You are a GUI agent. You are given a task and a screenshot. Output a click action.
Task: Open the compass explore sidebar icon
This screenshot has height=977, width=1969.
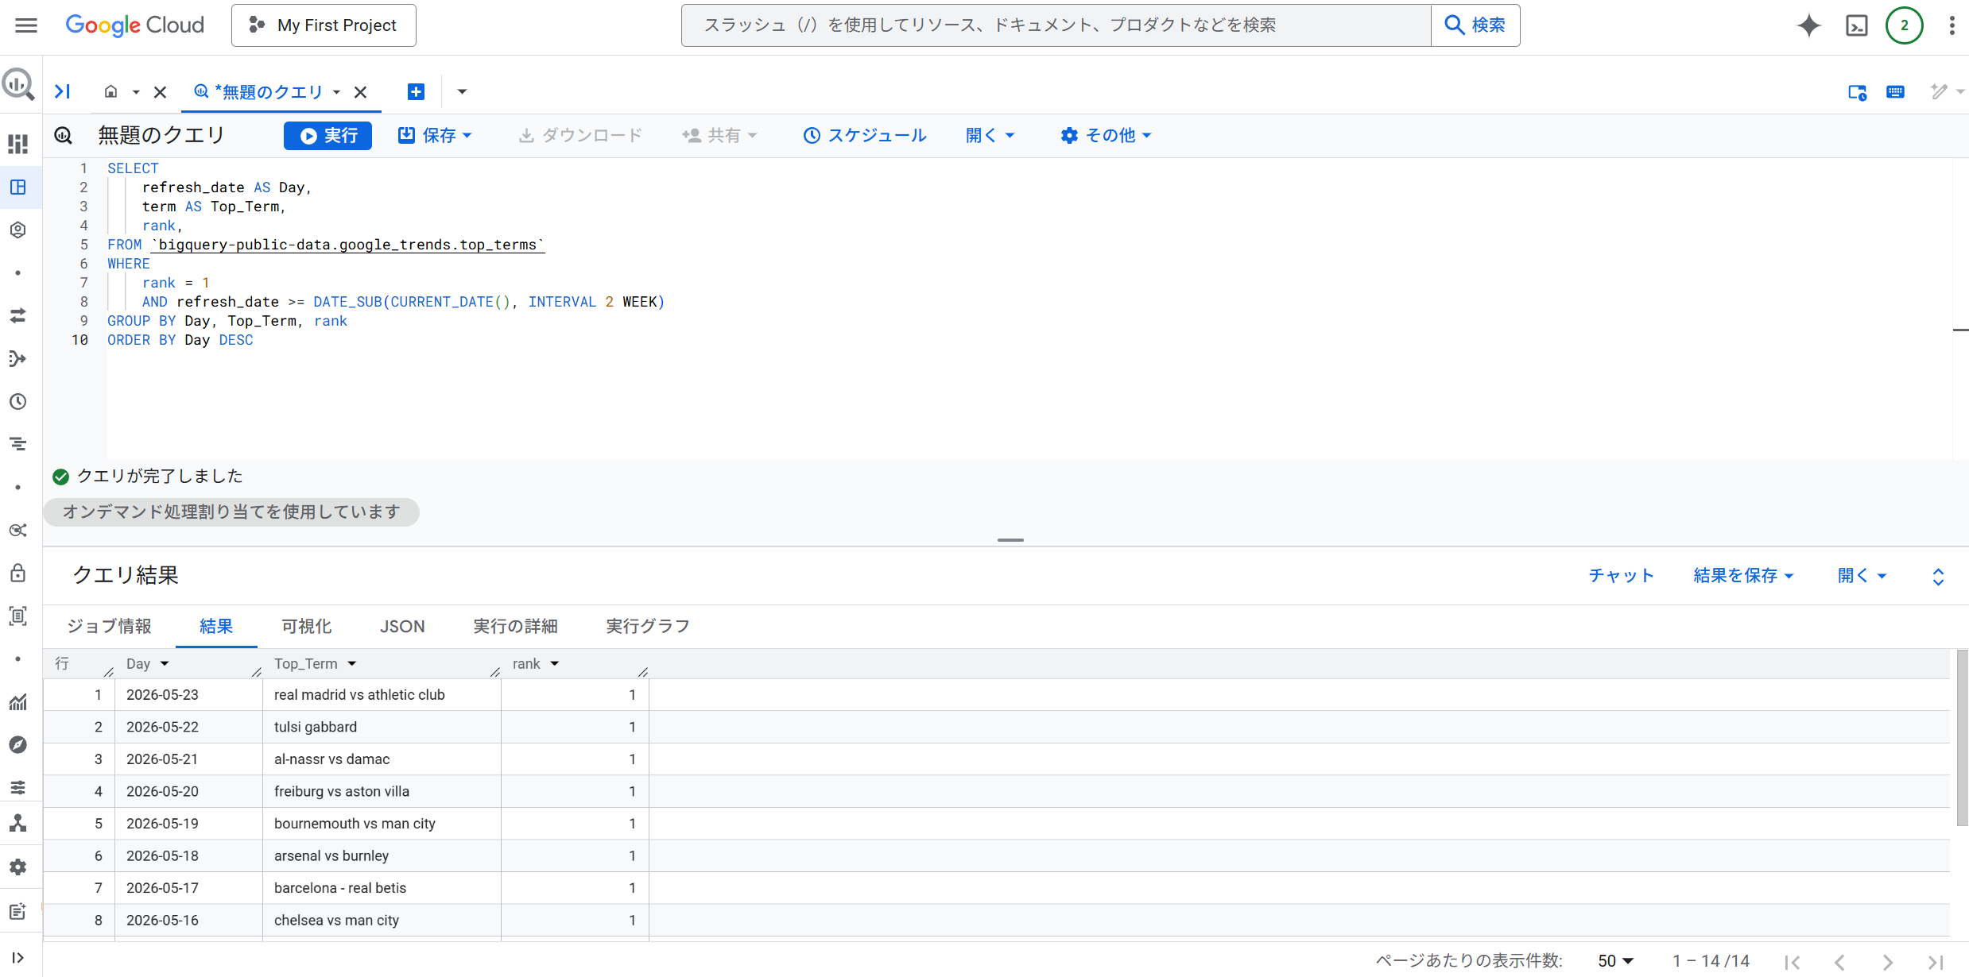pyautogui.click(x=17, y=745)
